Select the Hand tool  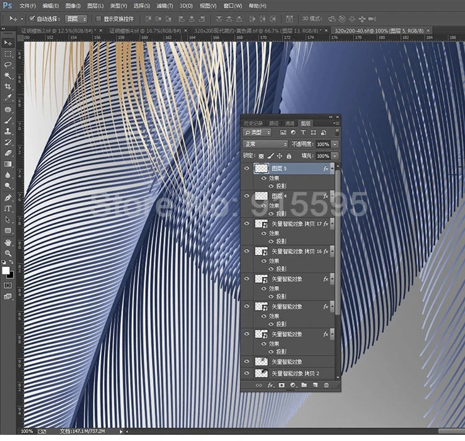[x=8, y=242]
